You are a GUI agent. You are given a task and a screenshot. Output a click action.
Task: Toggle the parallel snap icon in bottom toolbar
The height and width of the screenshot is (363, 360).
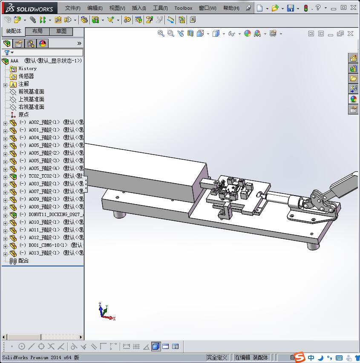(94, 346)
